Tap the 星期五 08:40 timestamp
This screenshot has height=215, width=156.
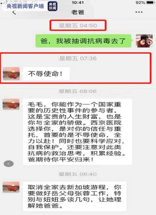click(78, 174)
